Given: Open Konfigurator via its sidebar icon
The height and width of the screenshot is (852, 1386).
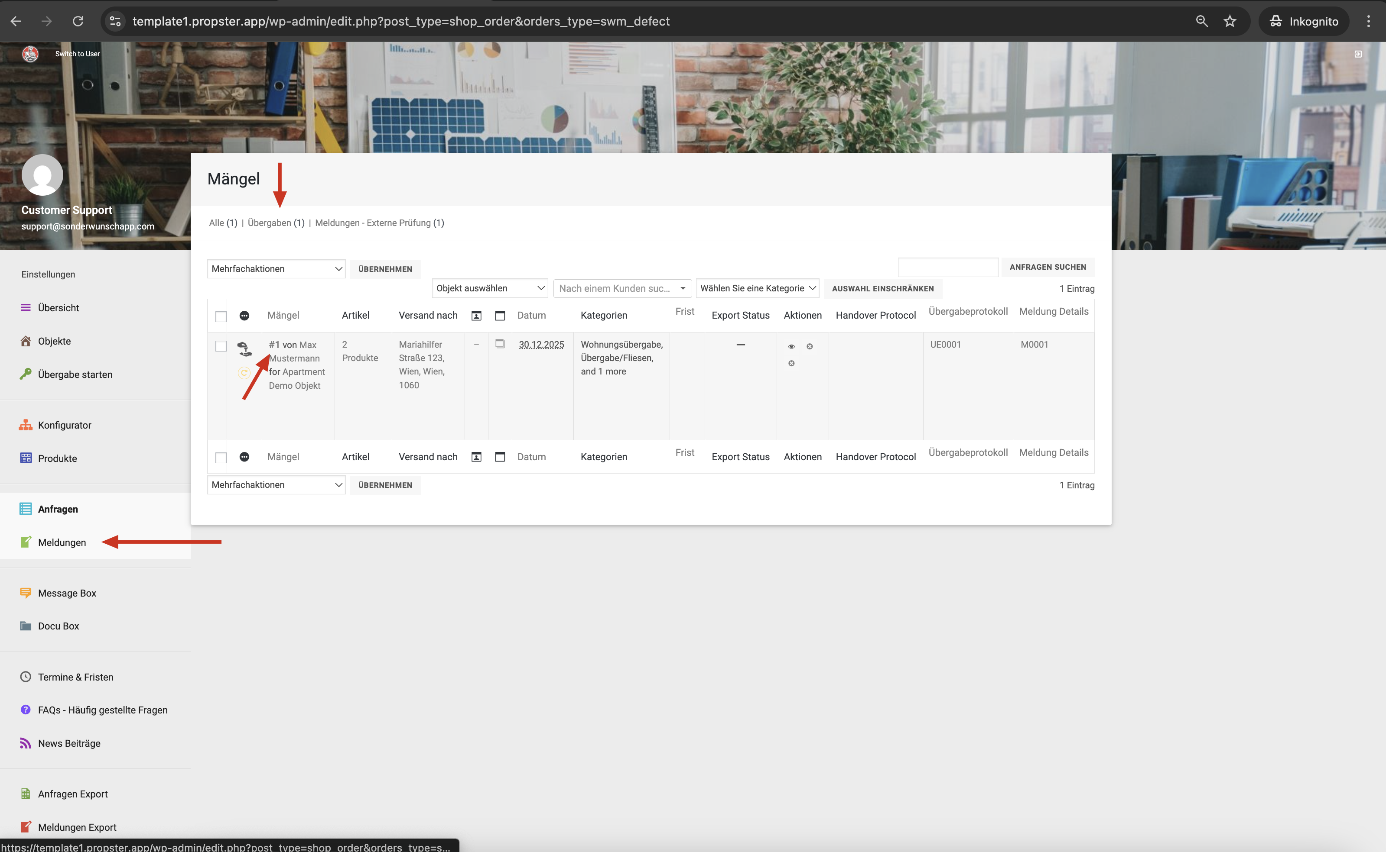Looking at the screenshot, I should (26, 425).
